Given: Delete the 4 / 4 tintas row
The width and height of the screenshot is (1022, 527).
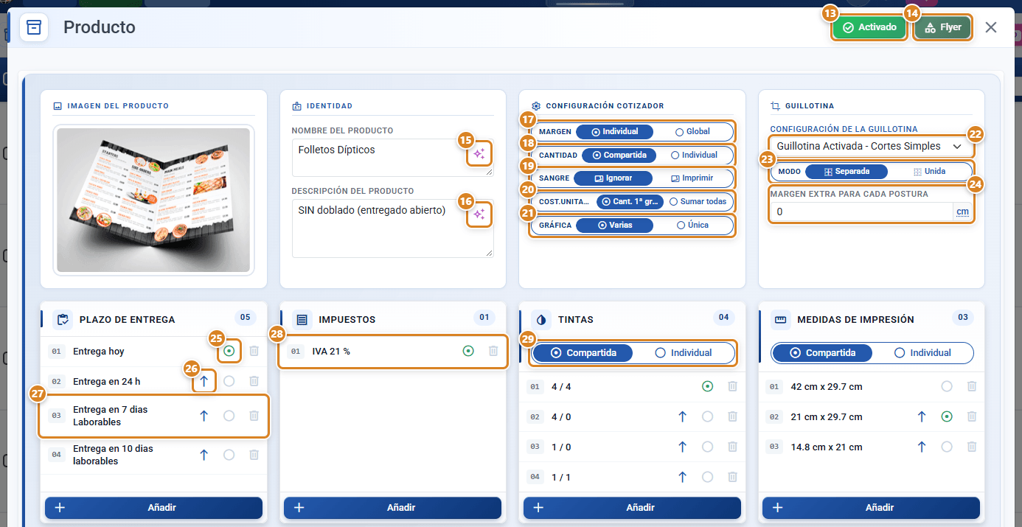Looking at the screenshot, I should pyautogui.click(x=732, y=386).
